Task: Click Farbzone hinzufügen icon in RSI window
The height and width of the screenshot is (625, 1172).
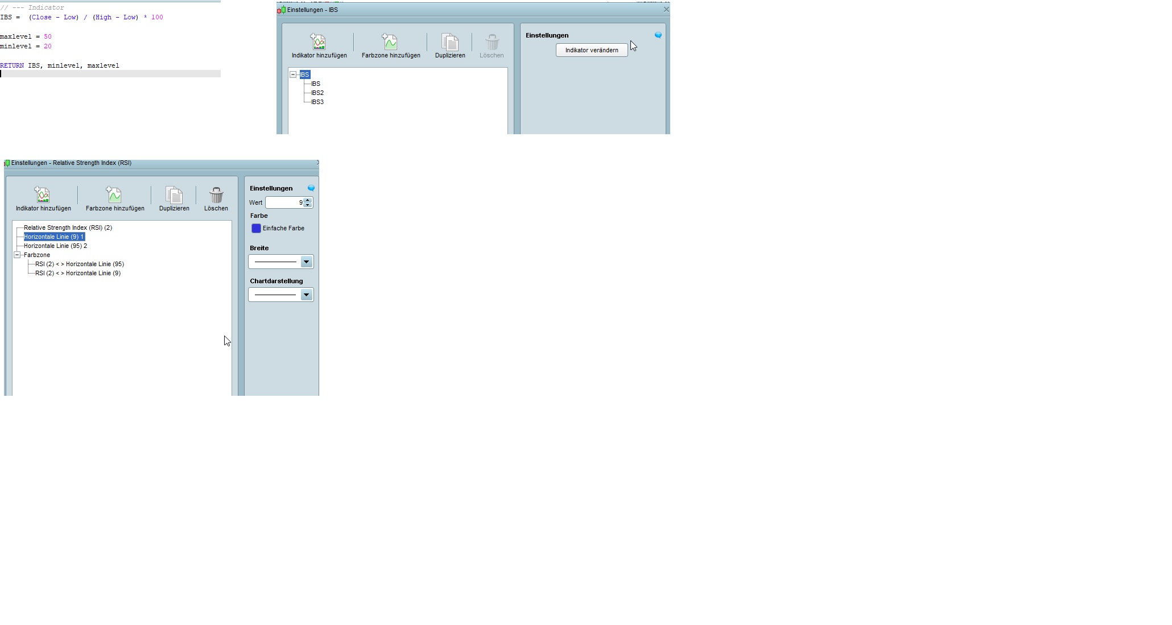Action: [x=114, y=195]
